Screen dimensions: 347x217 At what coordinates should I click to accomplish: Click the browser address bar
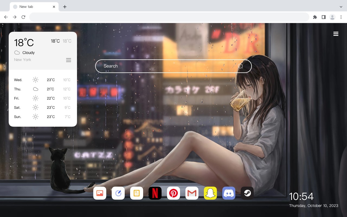coord(169,17)
